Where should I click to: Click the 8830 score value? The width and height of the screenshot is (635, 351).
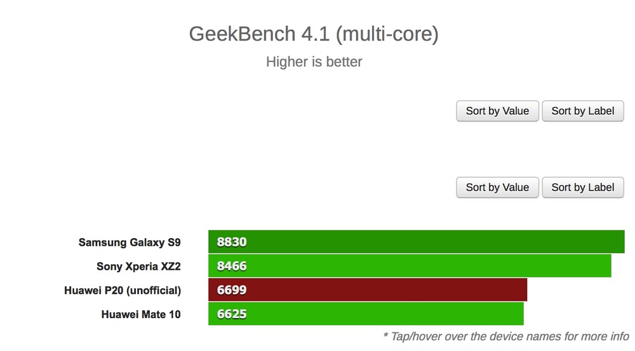click(x=232, y=242)
